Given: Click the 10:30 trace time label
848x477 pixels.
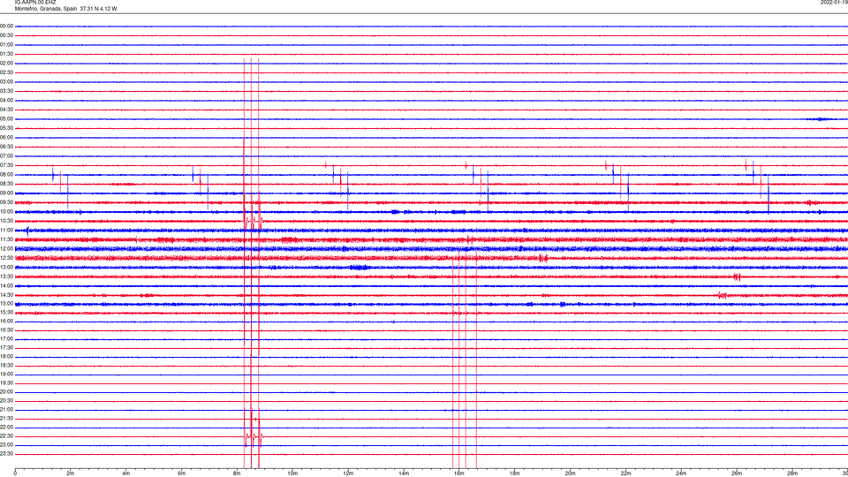Looking at the screenshot, I should [x=7, y=221].
